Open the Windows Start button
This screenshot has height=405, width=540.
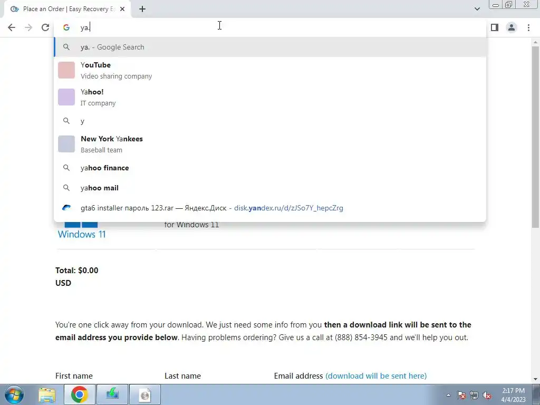14,394
